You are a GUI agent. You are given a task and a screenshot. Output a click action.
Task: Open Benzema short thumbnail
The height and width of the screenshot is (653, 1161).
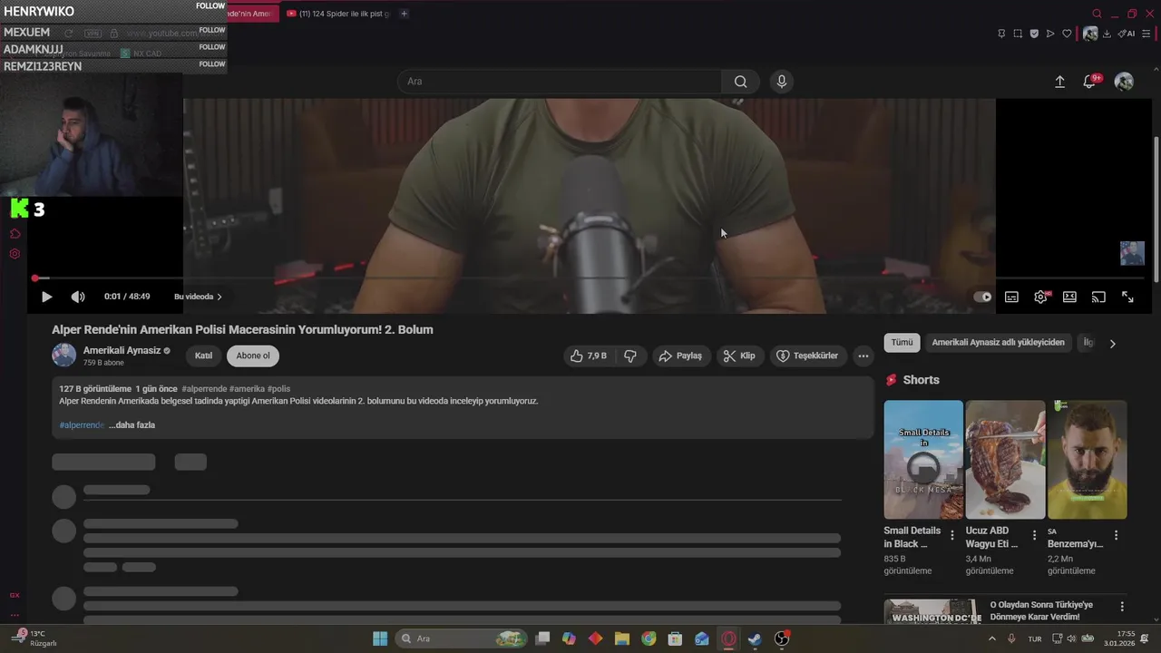1087,460
